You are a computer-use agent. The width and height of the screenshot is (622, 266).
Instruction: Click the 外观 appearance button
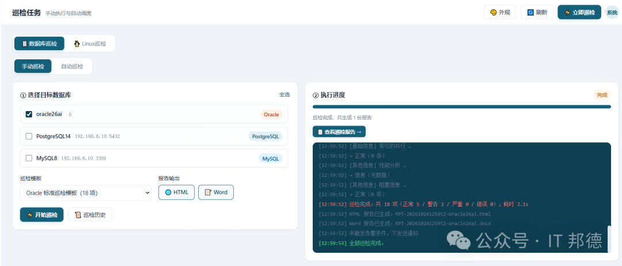click(x=499, y=12)
